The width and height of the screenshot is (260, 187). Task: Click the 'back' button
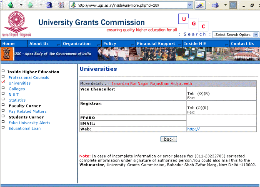pyautogui.click(x=169, y=139)
